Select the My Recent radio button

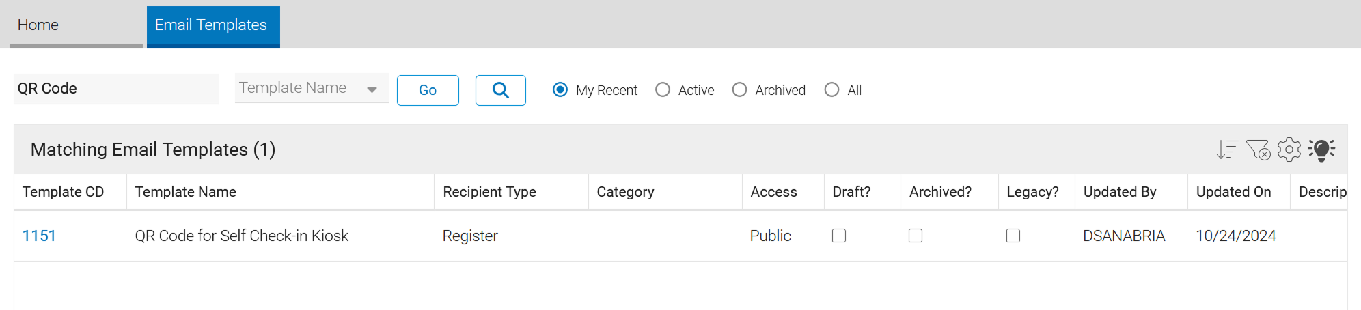tap(560, 90)
